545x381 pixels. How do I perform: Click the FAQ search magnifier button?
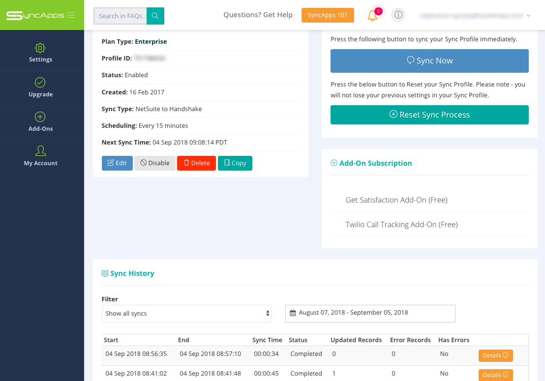click(x=155, y=16)
